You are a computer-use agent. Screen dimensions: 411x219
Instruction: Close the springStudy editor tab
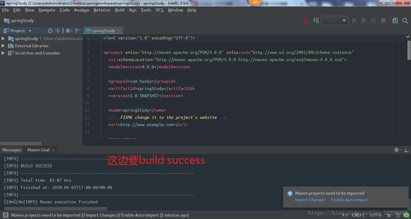[x=119, y=31]
